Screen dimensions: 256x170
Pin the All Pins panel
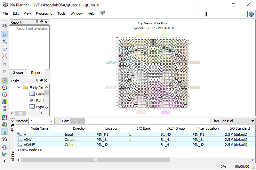(x=12, y=130)
